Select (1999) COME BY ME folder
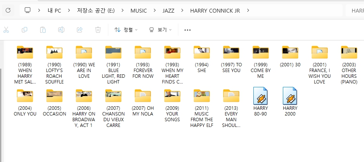 [x=261, y=62]
